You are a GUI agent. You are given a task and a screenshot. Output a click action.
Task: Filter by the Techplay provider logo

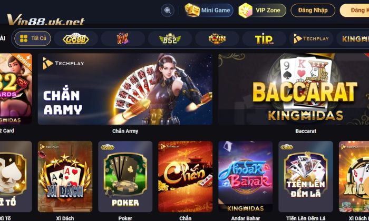pos(311,38)
